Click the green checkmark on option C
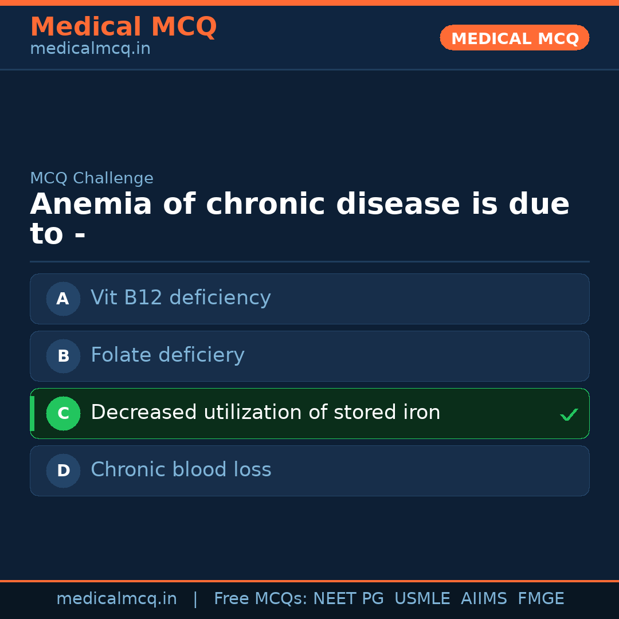Viewport: 619px width, 619px height. 569,414
